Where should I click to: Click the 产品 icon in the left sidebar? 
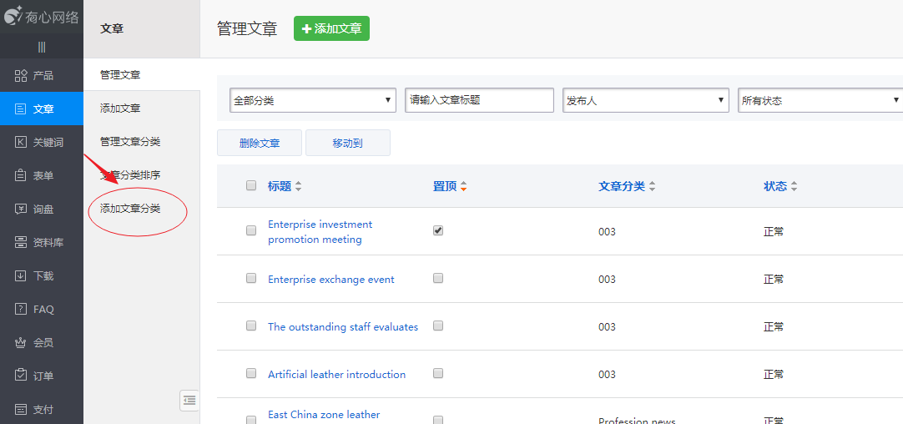click(21, 76)
